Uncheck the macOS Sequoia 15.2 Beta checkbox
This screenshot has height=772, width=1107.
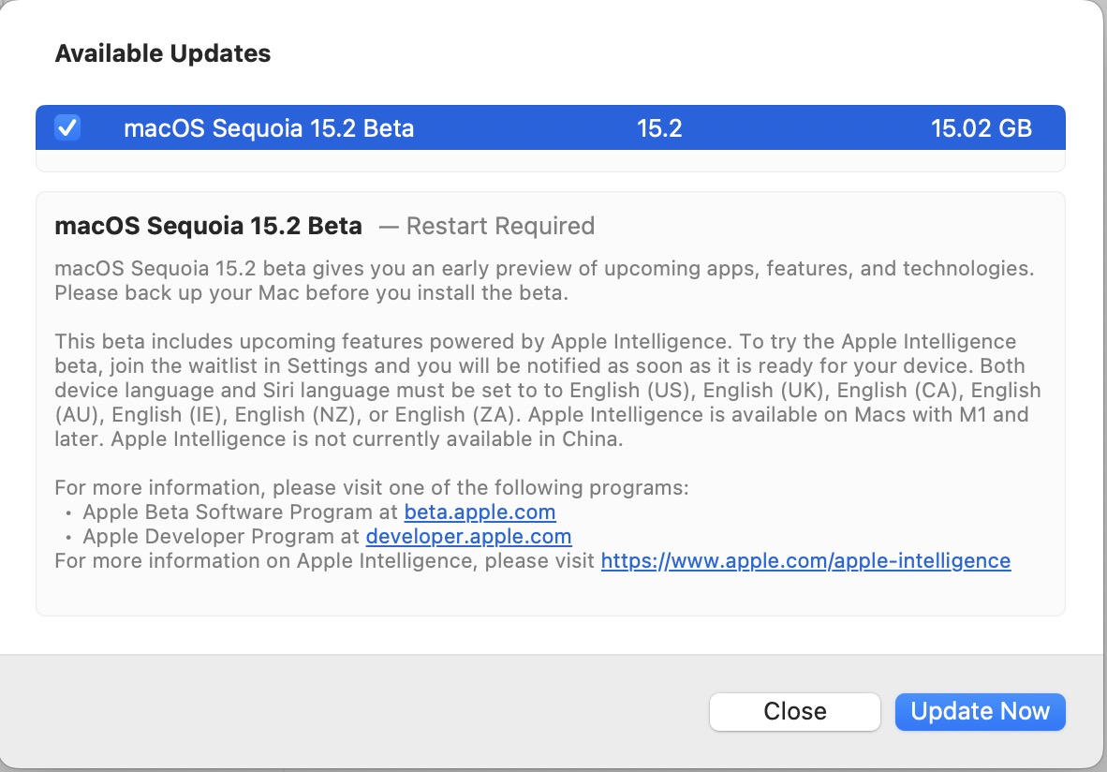click(x=67, y=127)
